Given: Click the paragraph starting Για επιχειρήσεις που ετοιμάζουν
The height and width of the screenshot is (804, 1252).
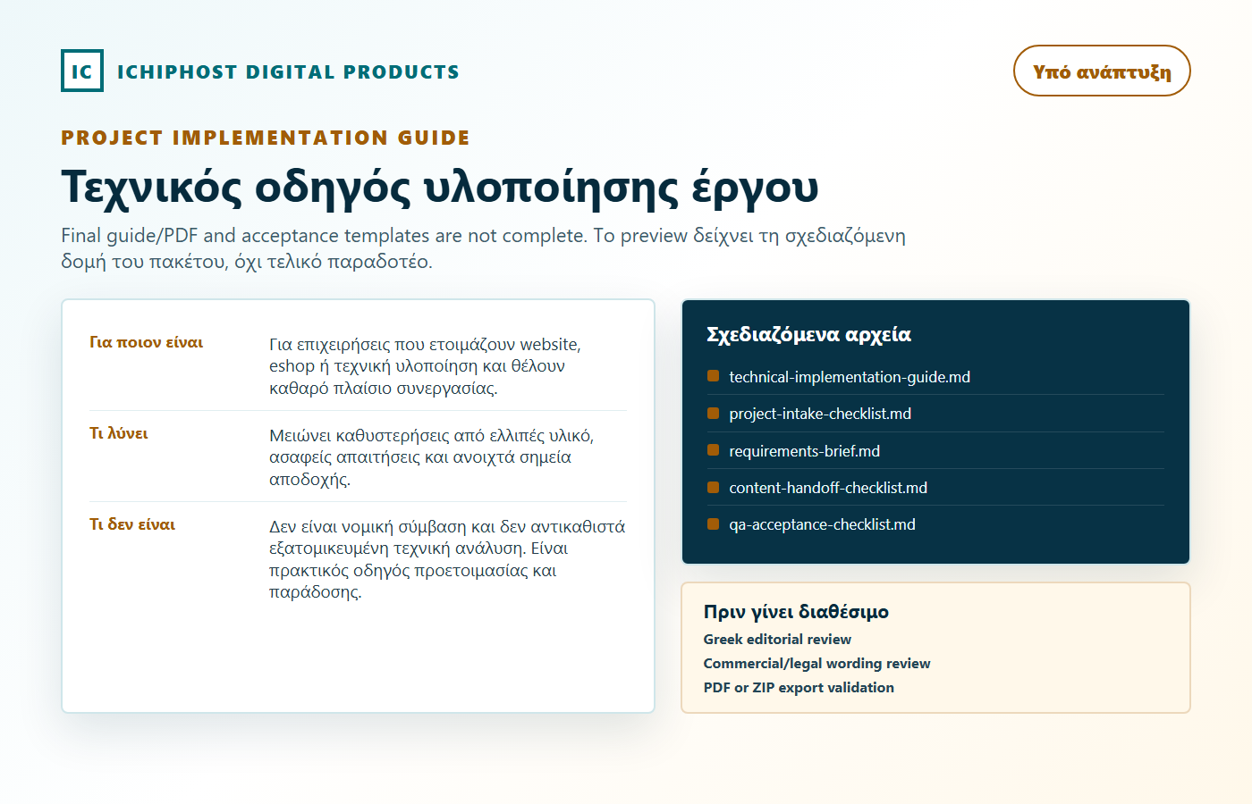Looking at the screenshot, I should tap(425, 366).
